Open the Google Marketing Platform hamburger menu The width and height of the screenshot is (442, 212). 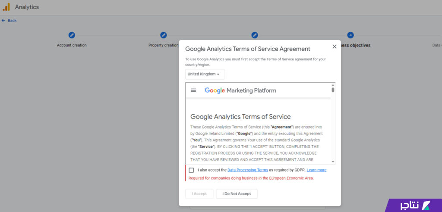pos(193,90)
